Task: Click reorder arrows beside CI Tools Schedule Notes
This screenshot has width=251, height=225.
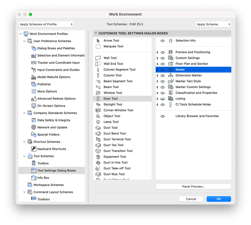Action: point(157,104)
